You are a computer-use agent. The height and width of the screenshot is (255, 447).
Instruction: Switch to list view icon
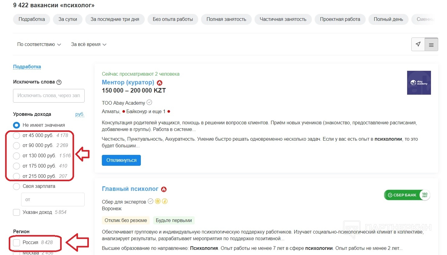[431, 45]
